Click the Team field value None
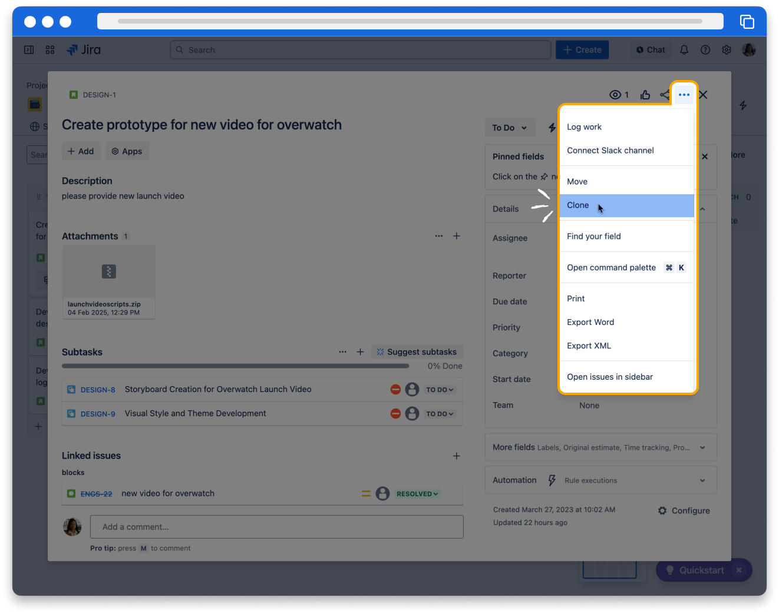 click(x=589, y=406)
